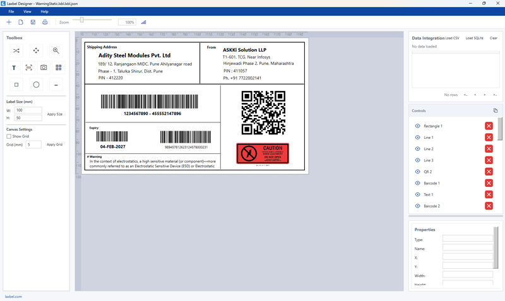Go to previous data row button
The width and height of the screenshot is (505, 301).
tap(475, 95)
